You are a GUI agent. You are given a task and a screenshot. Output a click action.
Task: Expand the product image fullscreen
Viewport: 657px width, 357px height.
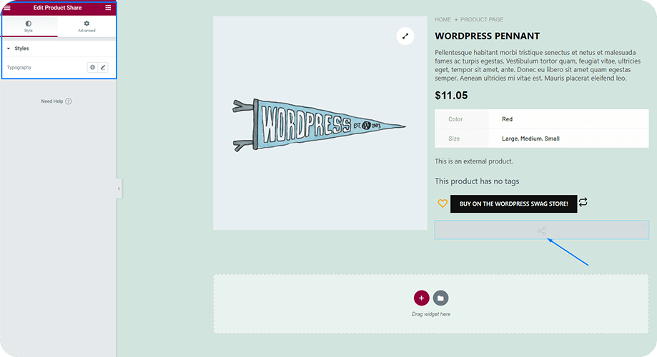(x=405, y=36)
